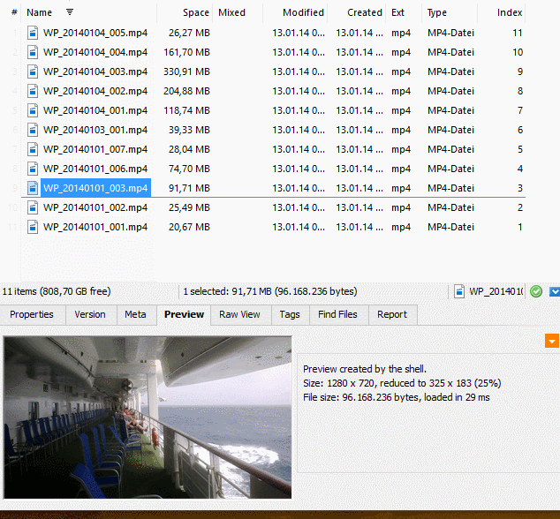Click the file icon of WP_20140104_003.mp4
560x519 pixels.
click(x=33, y=71)
